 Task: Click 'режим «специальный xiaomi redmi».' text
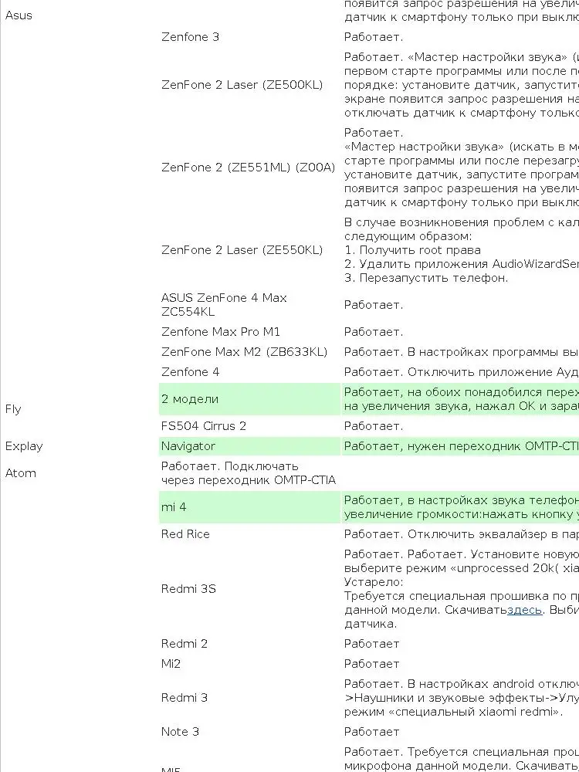[x=453, y=712]
